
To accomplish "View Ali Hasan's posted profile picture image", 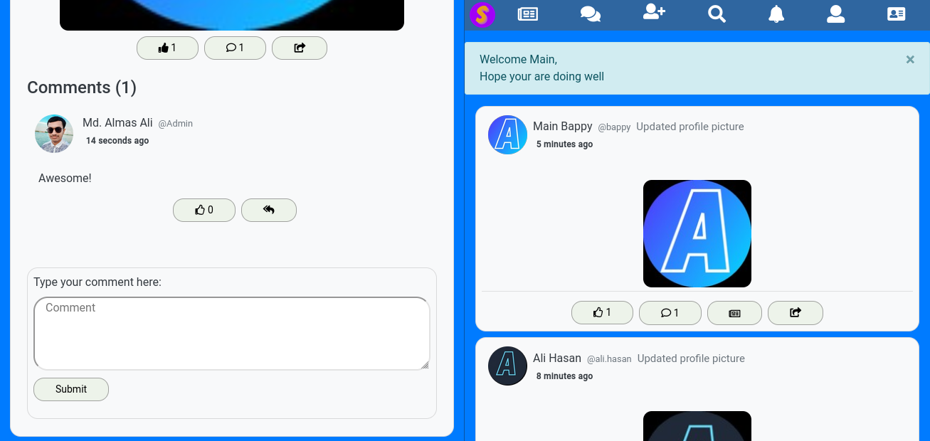I will pos(697,426).
